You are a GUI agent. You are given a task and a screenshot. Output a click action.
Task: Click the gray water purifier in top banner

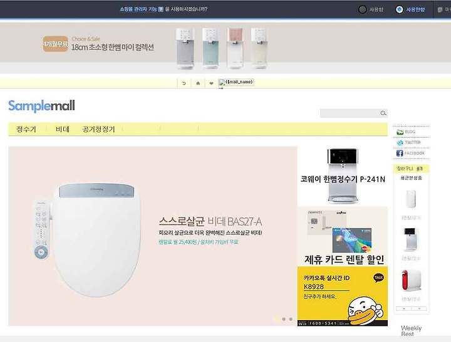(x=185, y=48)
